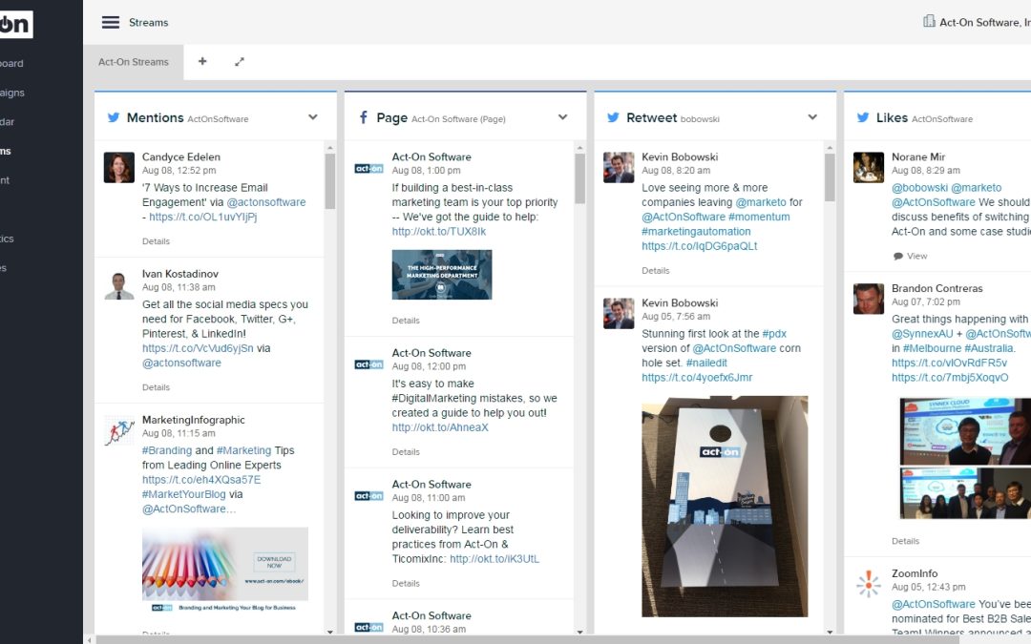The image size is (1031, 644).
Task: Click Page stream scrollbar up arrow
Action: coord(580,148)
